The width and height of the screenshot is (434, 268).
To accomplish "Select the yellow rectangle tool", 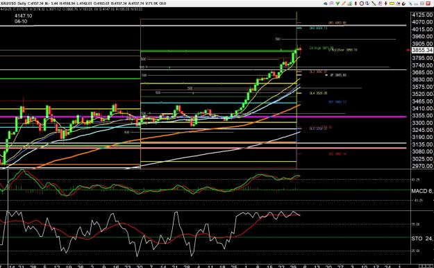I will coord(392,3).
